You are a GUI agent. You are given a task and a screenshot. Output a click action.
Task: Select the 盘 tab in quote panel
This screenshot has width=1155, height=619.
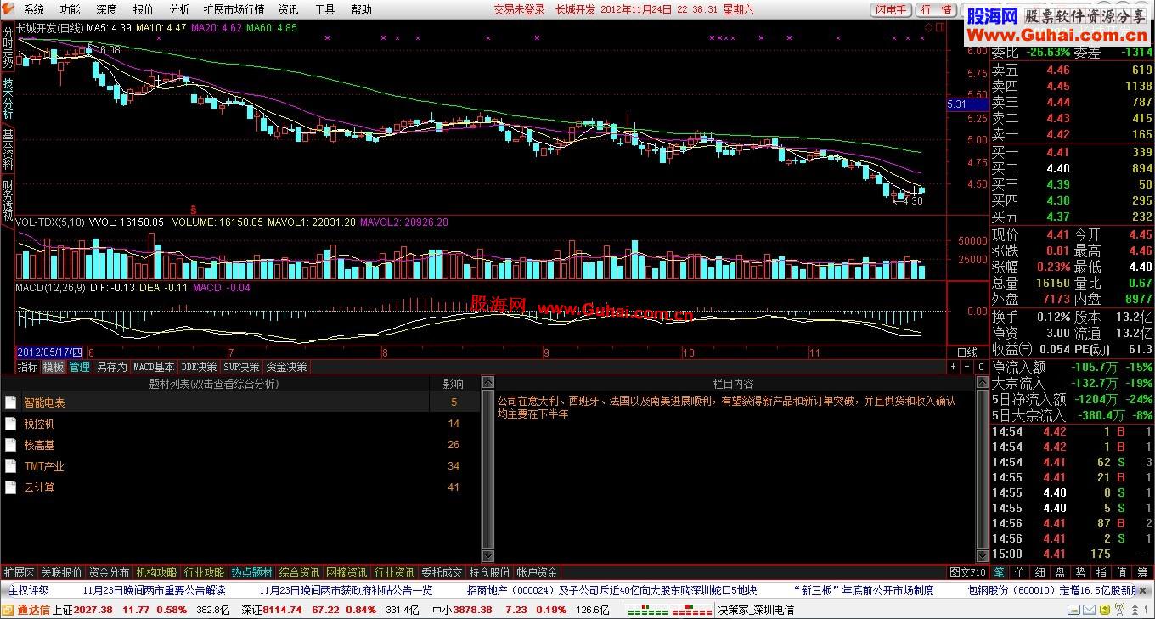tap(1061, 572)
